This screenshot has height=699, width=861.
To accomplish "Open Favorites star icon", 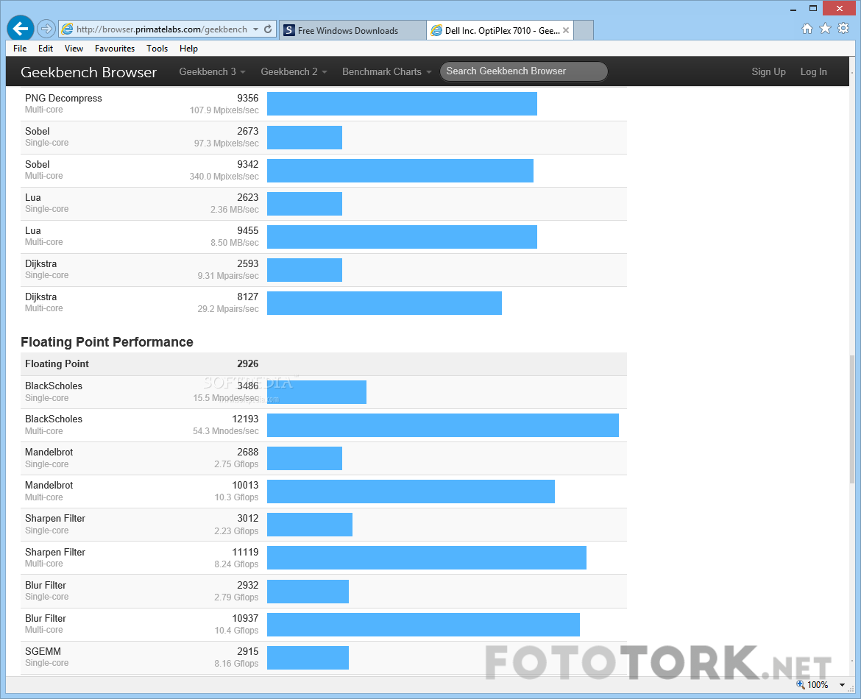I will coord(825,29).
